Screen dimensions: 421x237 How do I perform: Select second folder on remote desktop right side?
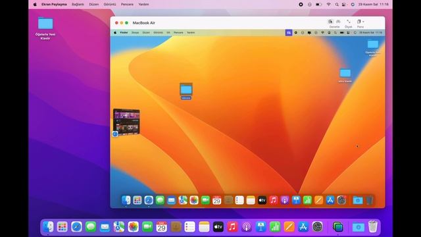pyautogui.click(x=345, y=75)
